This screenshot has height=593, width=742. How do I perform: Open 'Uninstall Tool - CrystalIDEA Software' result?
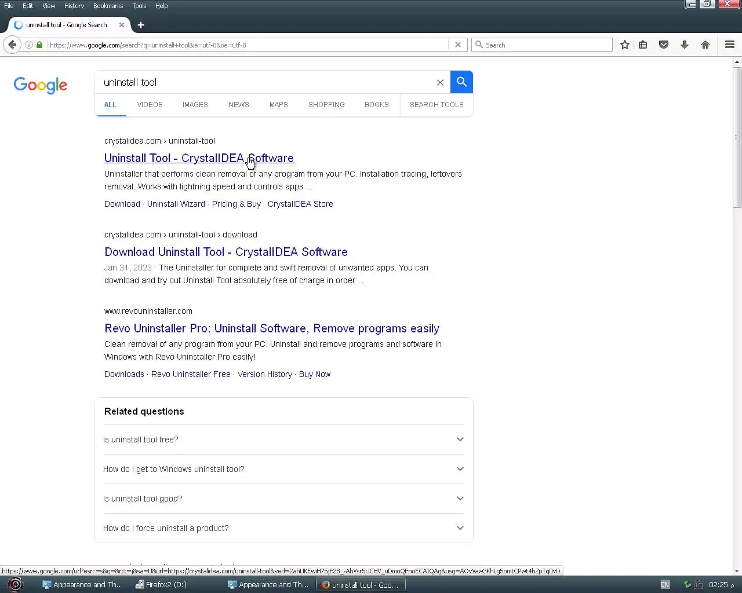[199, 158]
